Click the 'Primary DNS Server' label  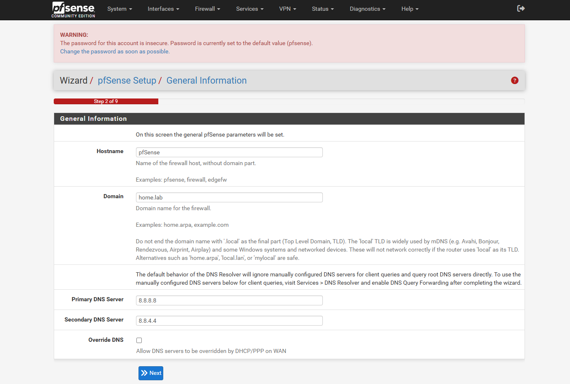tap(98, 299)
